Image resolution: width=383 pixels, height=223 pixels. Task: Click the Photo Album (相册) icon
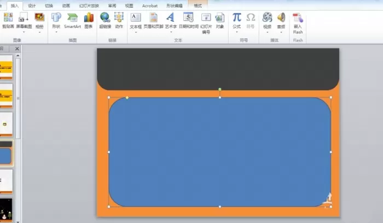(x=39, y=17)
